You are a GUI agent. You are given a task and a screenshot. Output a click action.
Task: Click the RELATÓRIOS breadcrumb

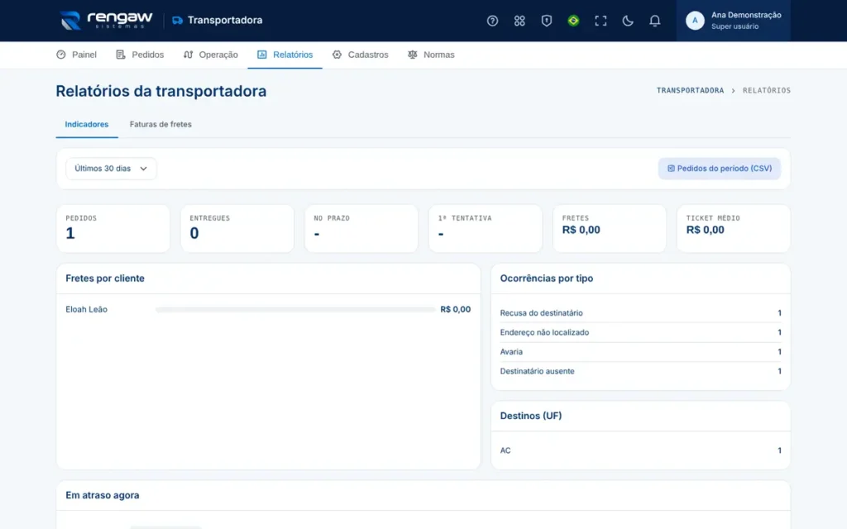click(x=766, y=91)
